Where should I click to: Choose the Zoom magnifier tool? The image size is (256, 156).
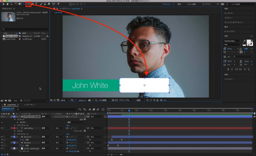click(x=11, y=4)
